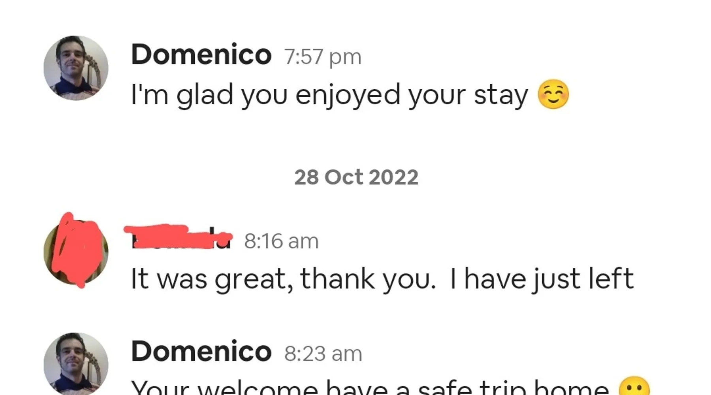Click Domenico's avatar beside the 8:23 am message
Image resolution: width=711 pixels, height=395 pixels.
(x=76, y=364)
